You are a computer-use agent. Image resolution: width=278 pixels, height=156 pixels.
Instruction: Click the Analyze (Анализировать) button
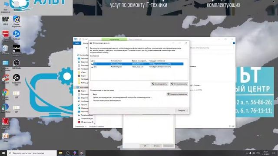tap(159, 84)
